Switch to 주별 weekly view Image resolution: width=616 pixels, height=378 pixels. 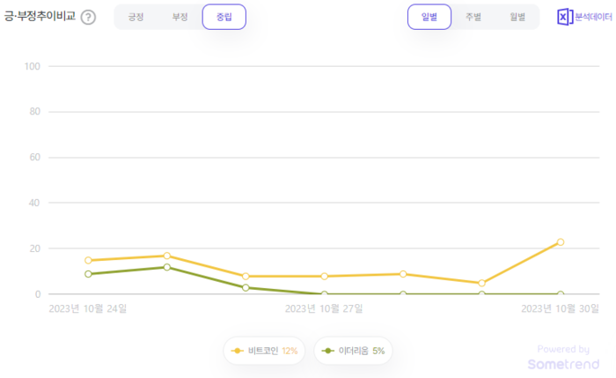click(473, 17)
